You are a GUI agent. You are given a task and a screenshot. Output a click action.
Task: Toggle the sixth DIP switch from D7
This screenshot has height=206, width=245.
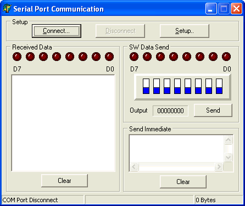tap(198, 86)
